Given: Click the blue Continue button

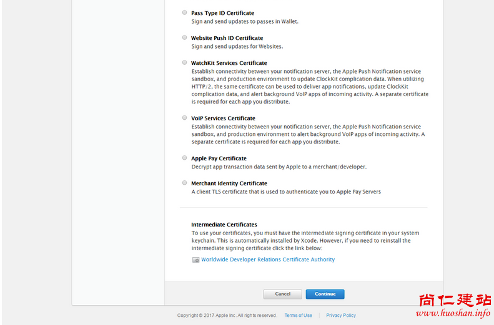Looking at the screenshot, I should point(325,294).
